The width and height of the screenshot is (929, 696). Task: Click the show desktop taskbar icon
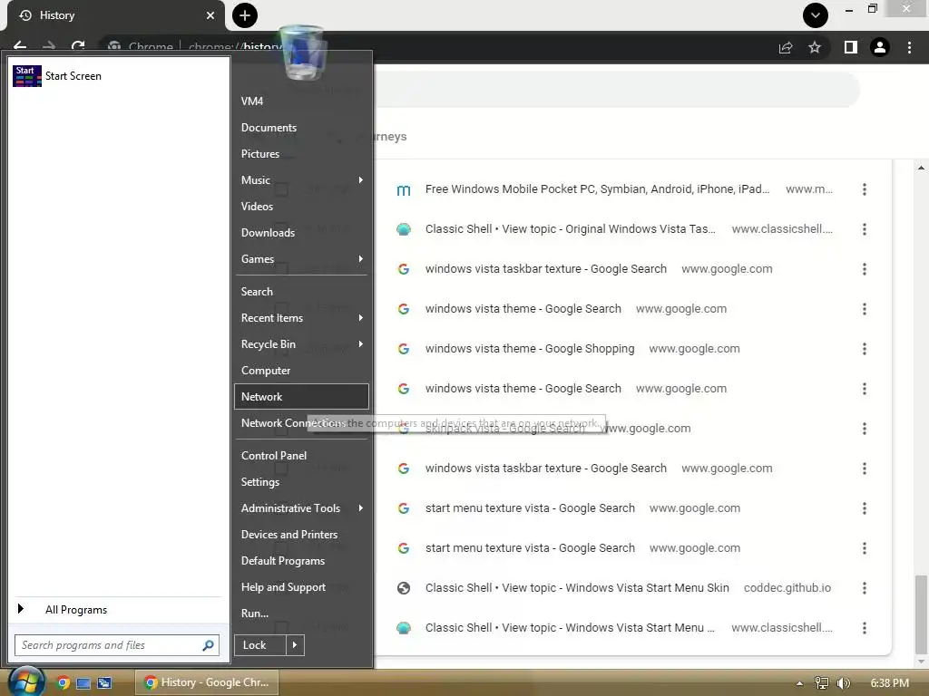[x=83, y=683]
